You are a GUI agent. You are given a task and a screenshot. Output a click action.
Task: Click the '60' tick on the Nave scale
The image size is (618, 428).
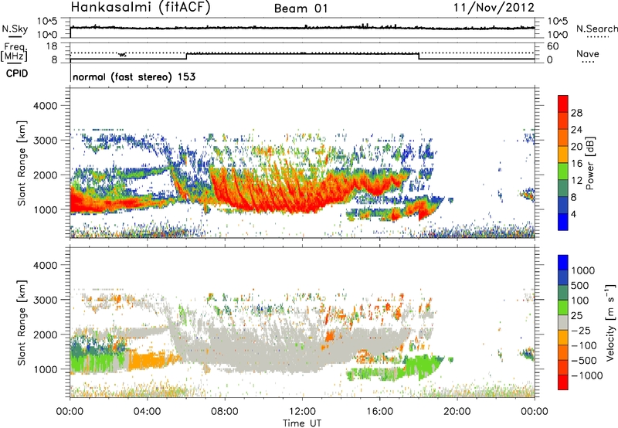tap(553, 46)
